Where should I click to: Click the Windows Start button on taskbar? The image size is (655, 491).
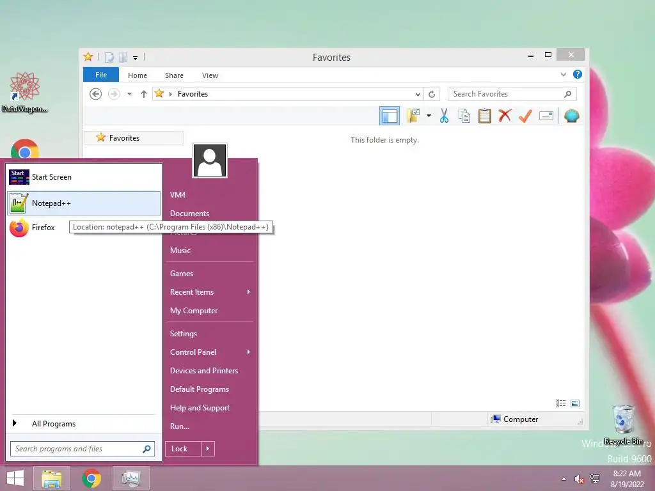click(15, 478)
